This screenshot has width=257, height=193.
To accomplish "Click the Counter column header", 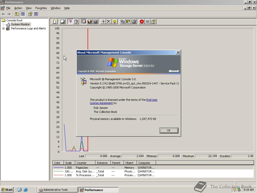I will point(85,163).
